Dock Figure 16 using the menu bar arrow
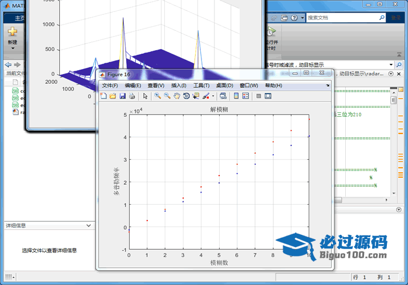The image size is (408, 285). click(328, 85)
